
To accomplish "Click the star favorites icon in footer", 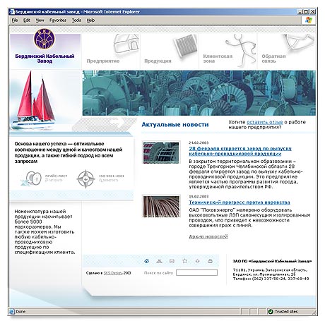I will 185,260.
